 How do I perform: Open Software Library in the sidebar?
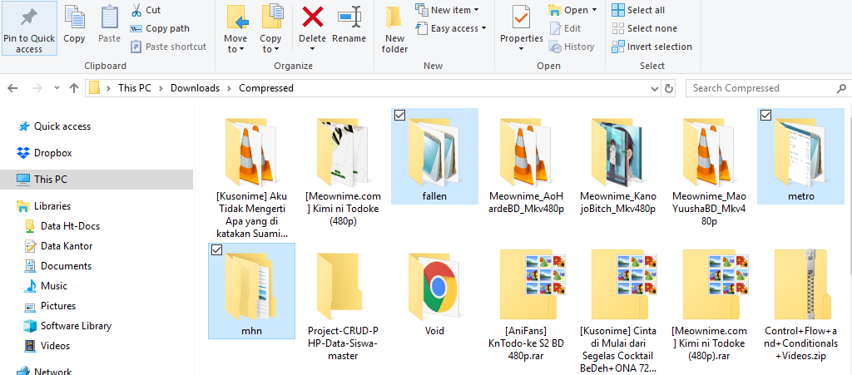76,326
